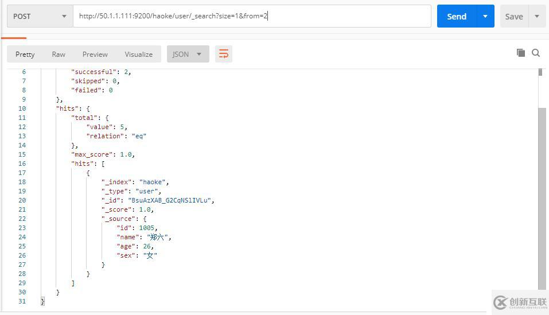
Task: Copy response using the copy icon
Action: pyautogui.click(x=521, y=53)
